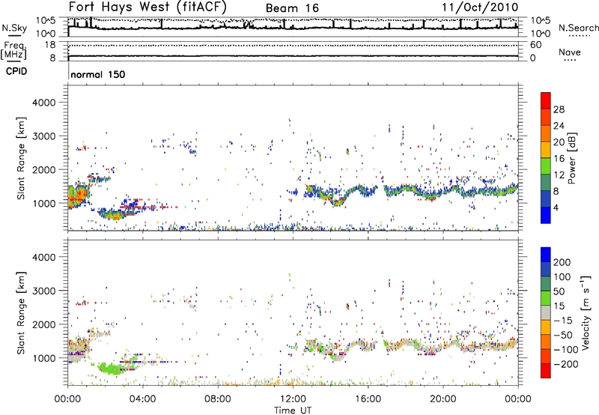Click the "-200" Velocity colorbar tick label
599x415 pixels.
coord(565,364)
